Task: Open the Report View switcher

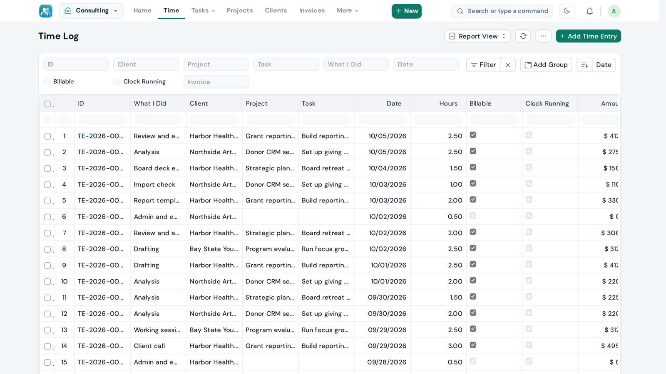Action: pos(477,36)
